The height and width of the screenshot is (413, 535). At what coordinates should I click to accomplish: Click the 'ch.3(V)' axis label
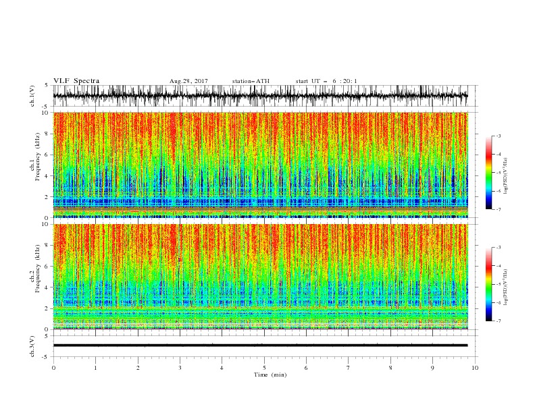pos(32,346)
